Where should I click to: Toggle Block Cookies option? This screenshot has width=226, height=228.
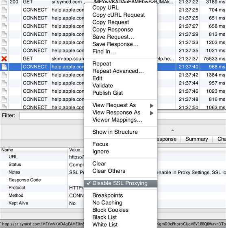[111, 210]
